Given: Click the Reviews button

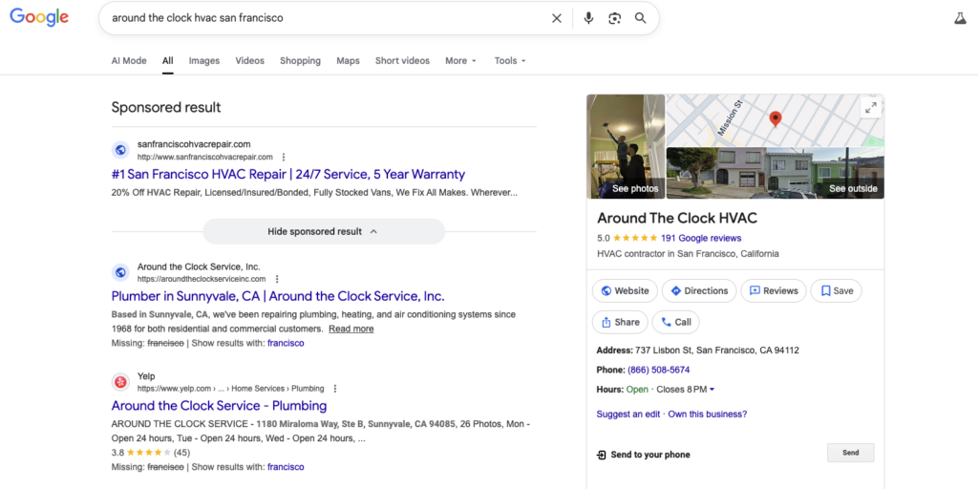Looking at the screenshot, I should [774, 290].
